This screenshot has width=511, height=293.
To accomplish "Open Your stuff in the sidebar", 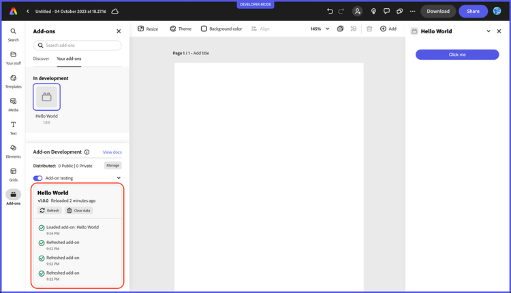I will pyautogui.click(x=14, y=58).
